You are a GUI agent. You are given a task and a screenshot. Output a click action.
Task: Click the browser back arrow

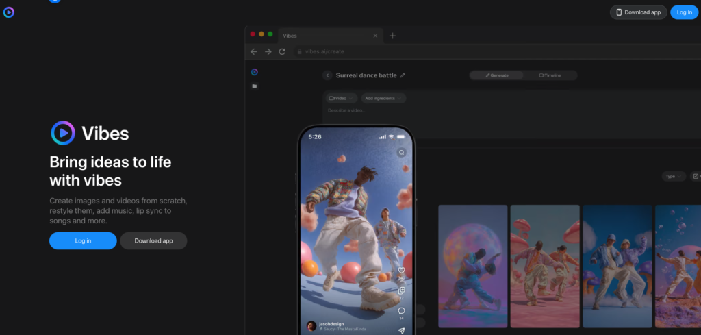(x=254, y=51)
